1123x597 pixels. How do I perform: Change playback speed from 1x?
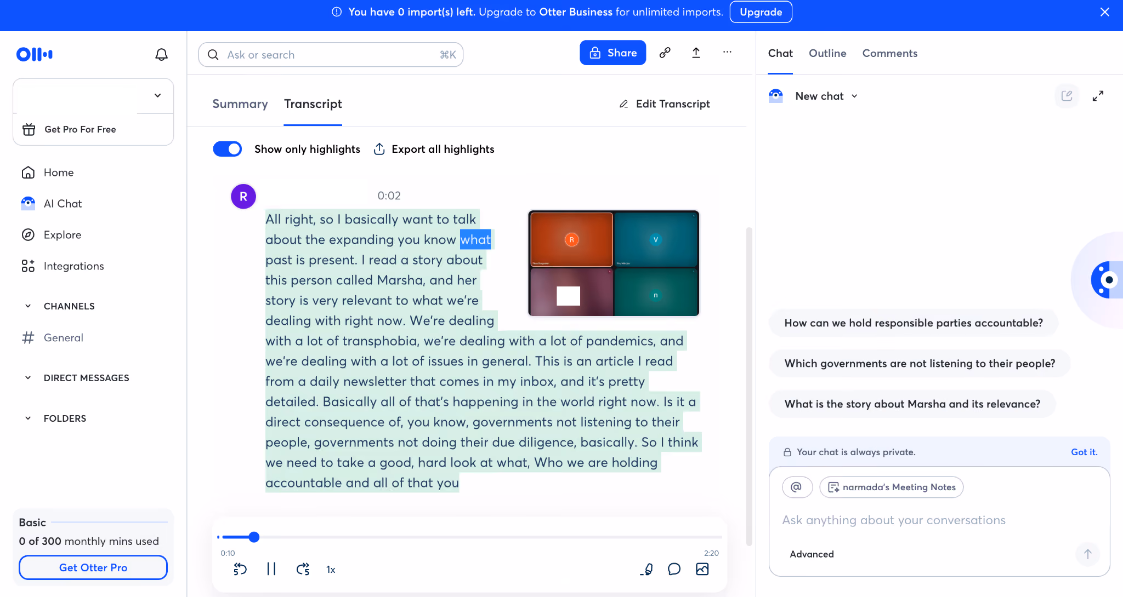click(x=331, y=570)
